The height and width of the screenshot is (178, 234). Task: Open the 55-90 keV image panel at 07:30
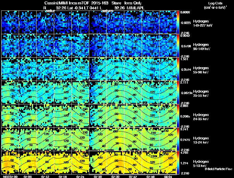(98, 69)
